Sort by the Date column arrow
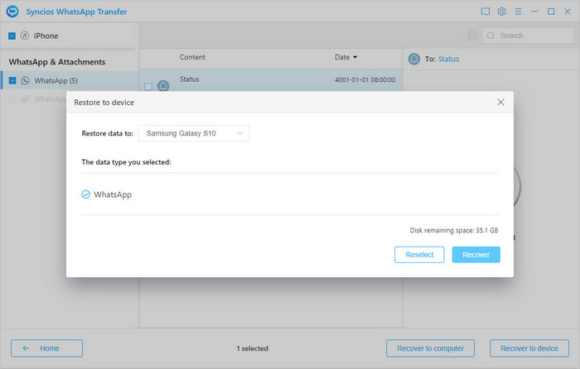The image size is (580, 369). click(x=355, y=57)
